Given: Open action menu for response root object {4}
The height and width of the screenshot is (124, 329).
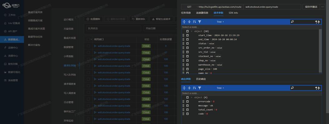Looking at the screenshot, I should (187, 97).
